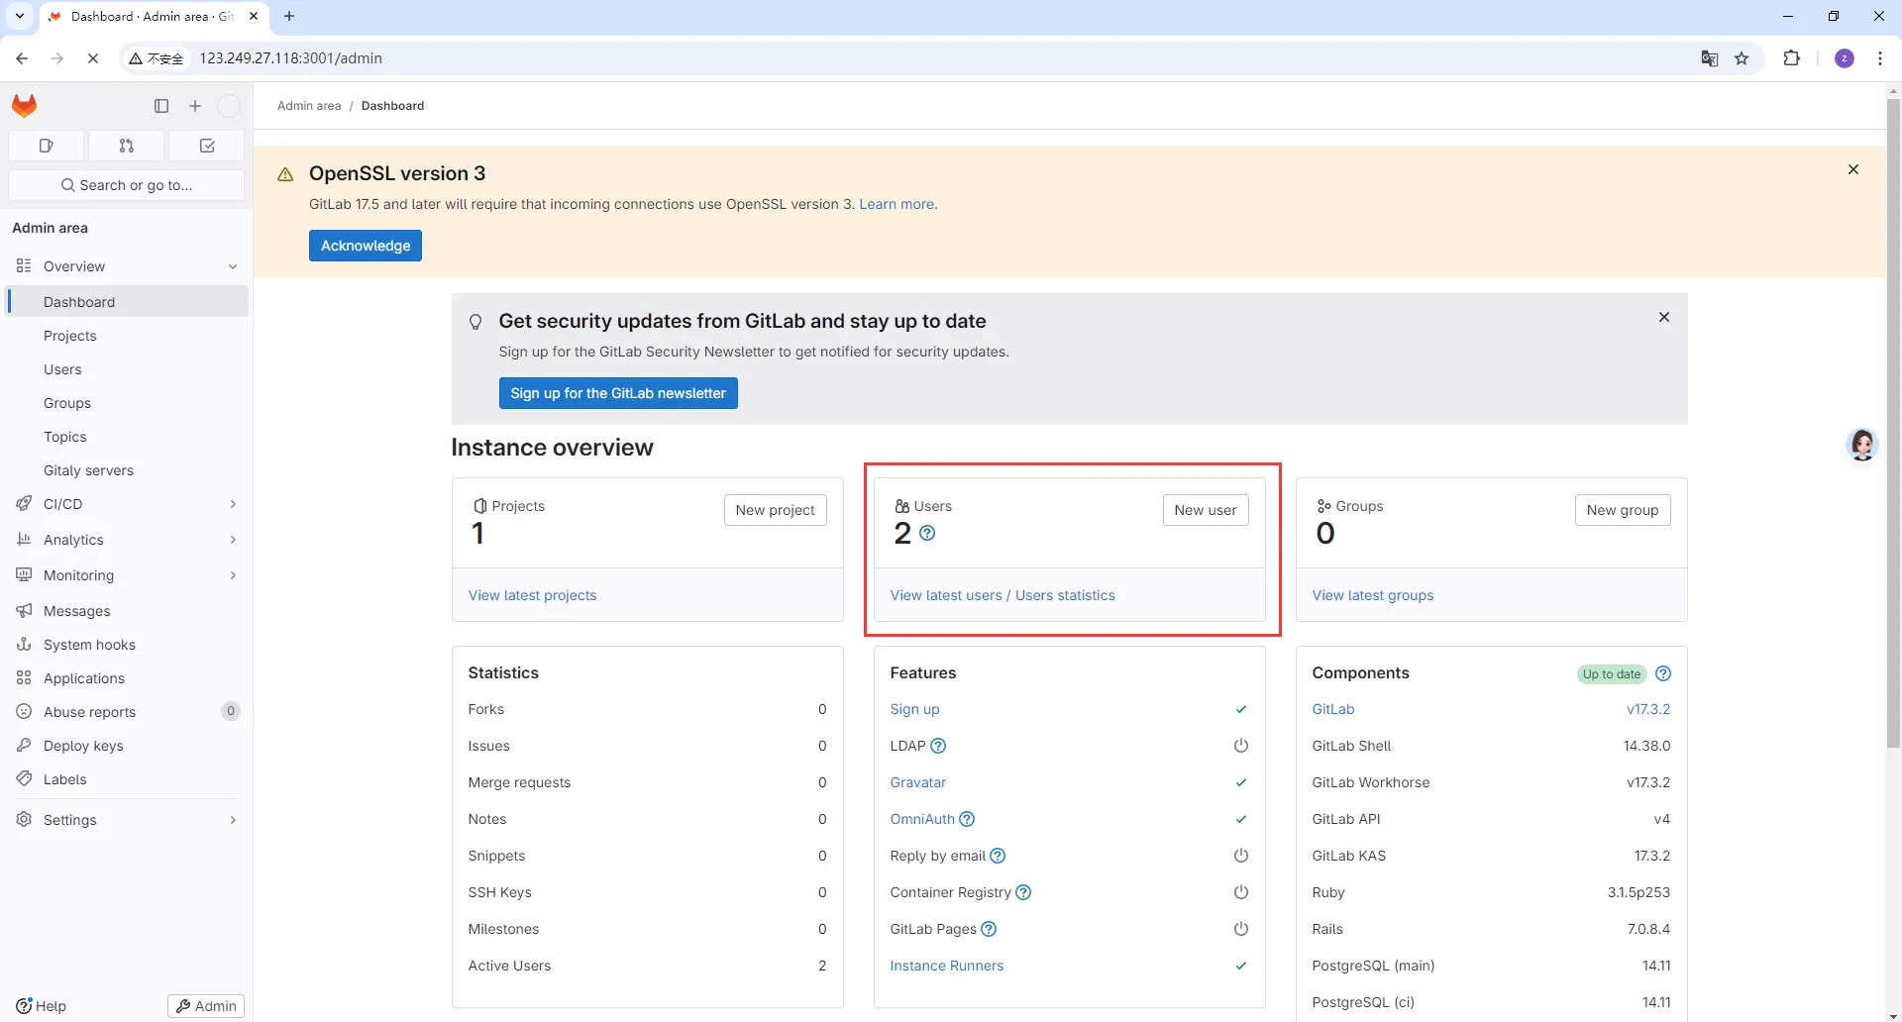The image size is (1902, 1022).
Task: Click the Search or go to field
Action: 127,185
